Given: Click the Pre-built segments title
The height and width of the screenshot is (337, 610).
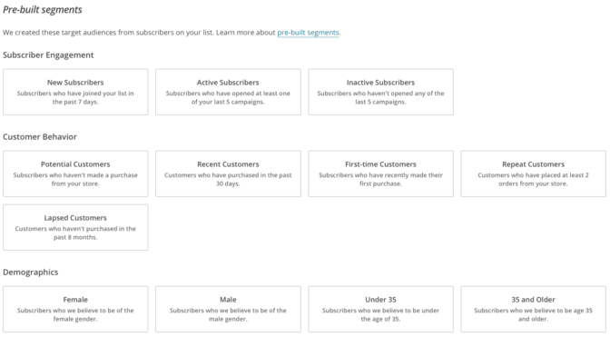Looking at the screenshot, I should (43, 10).
